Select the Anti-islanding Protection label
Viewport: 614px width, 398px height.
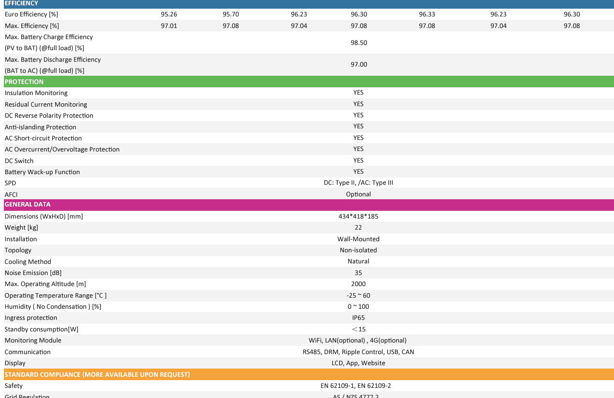[x=41, y=127]
